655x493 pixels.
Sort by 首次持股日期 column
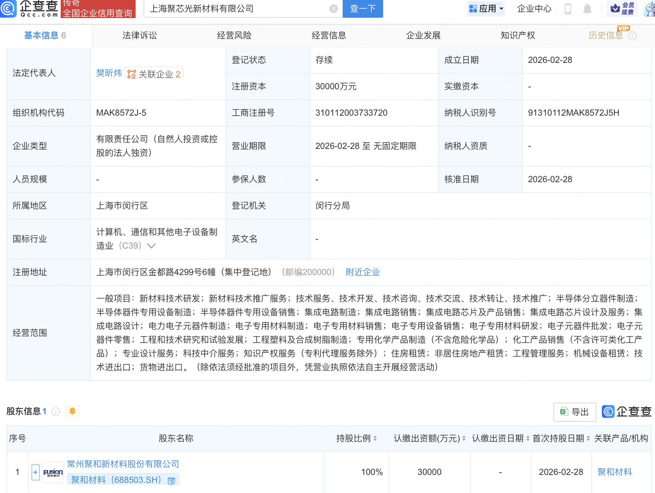(588, 438)
